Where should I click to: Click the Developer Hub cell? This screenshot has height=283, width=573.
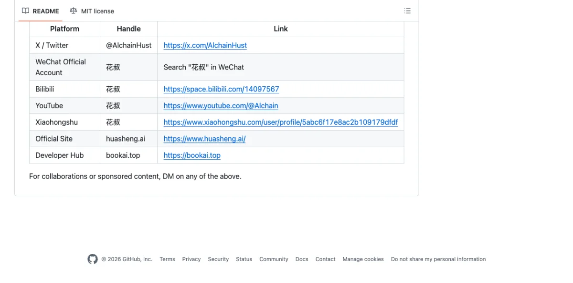coord(64,155)
